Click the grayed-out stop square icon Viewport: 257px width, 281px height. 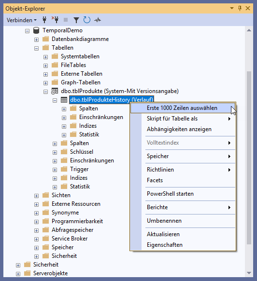pyautogui.click(x=66, y=20)
